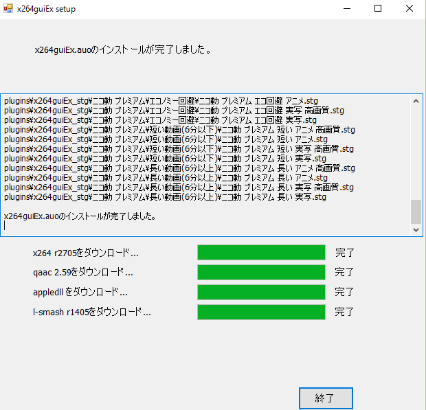Viewport: 426px width, 410px height.
Task: Minimize the setup window
Action: point(346,9)
